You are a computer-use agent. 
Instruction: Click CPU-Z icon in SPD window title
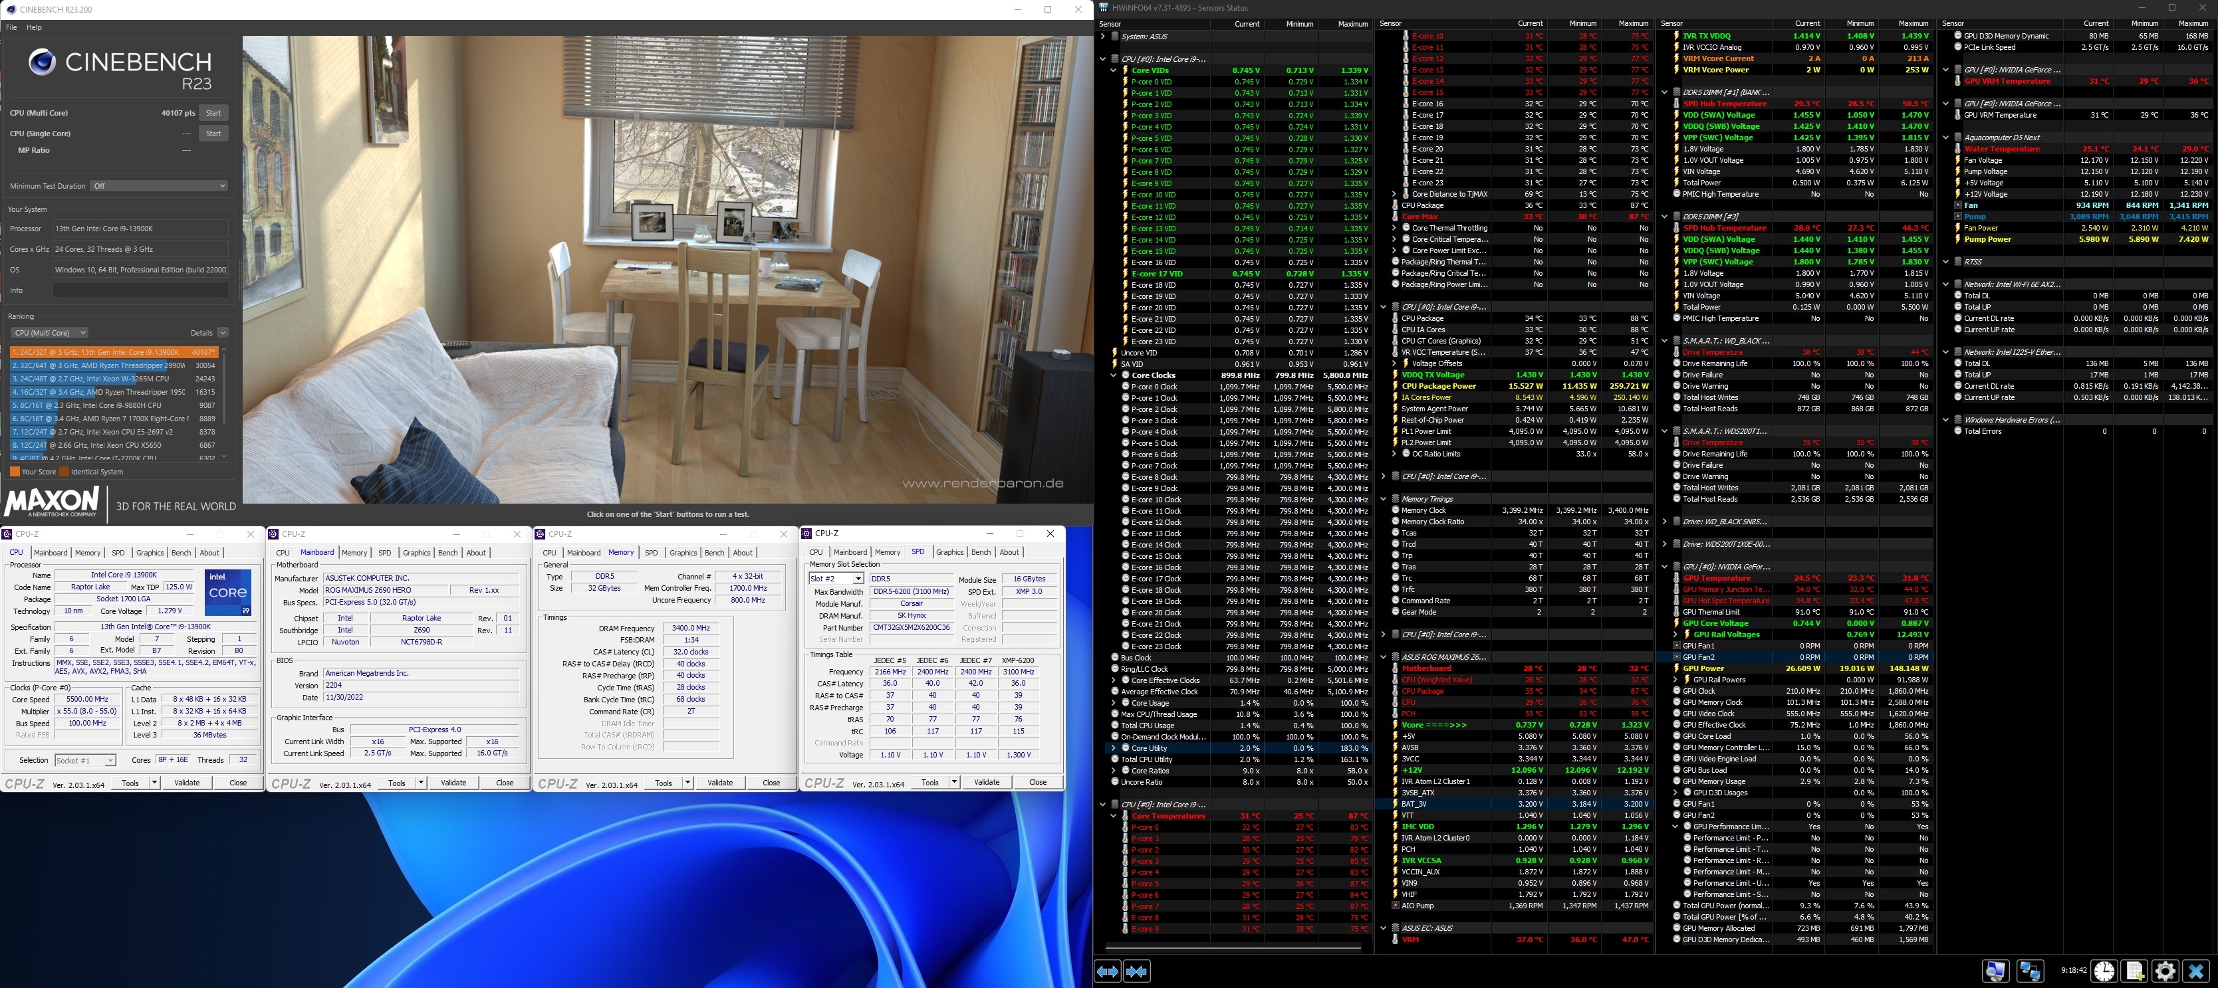click(806, 534)
